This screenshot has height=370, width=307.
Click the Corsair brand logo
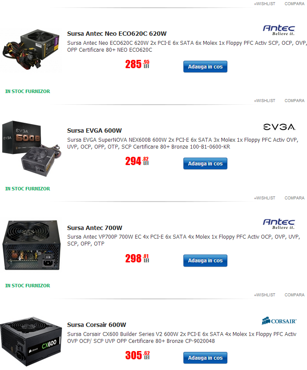pyautogui.click(x=279, y=321)
